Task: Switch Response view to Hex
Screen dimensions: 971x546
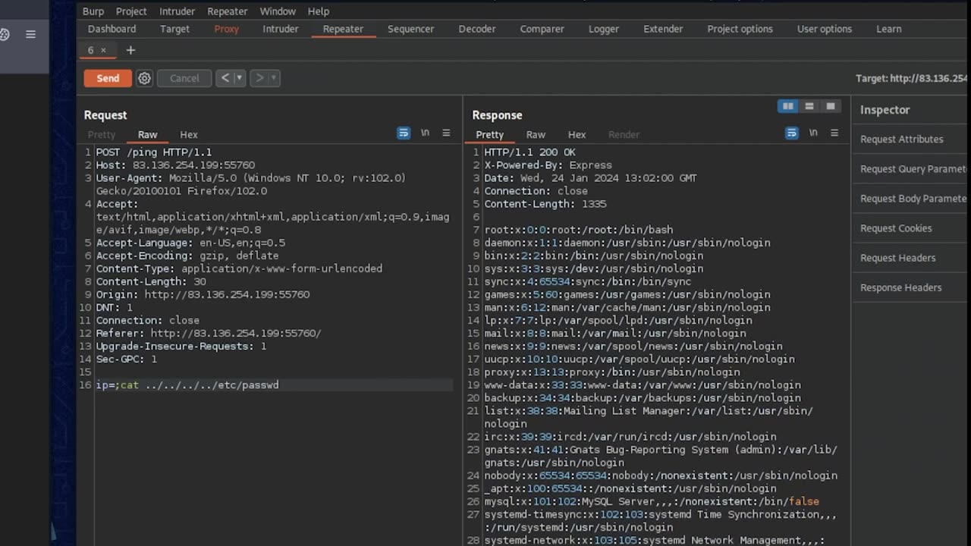Action: coord(577,134)
